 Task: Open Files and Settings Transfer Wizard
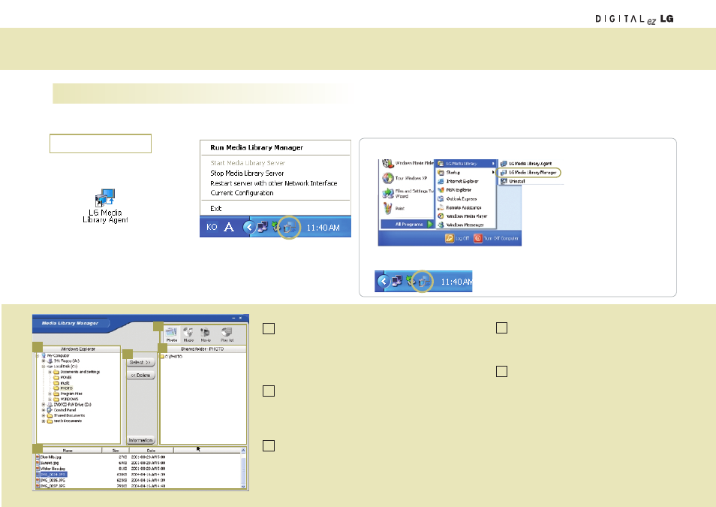[x=408, y=193]
